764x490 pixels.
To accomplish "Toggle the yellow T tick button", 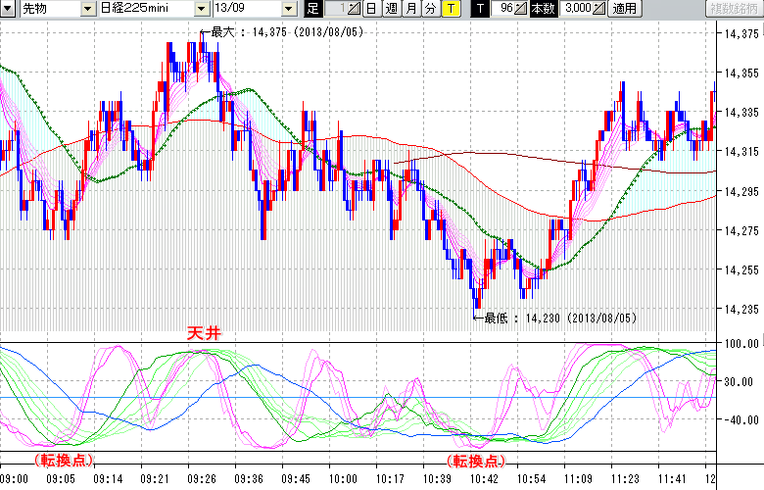I will pyautogui.click(x=451, y=9).
